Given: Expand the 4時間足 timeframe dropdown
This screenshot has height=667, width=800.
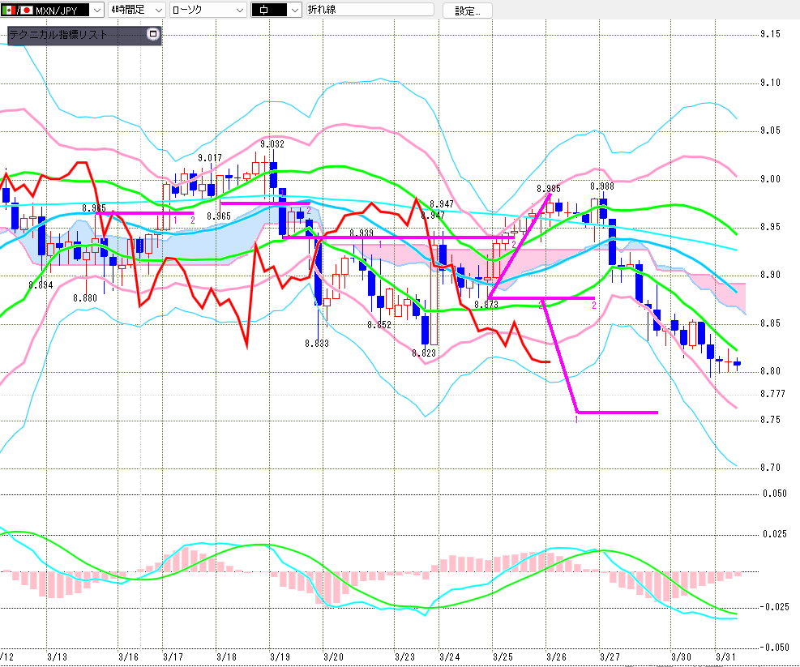Looking at the screenshot, I should [156, 11].
